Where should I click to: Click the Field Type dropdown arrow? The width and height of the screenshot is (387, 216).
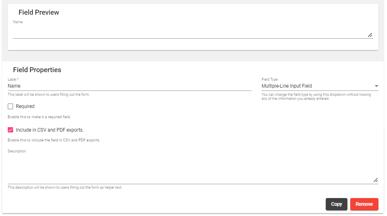click(376, 86)
